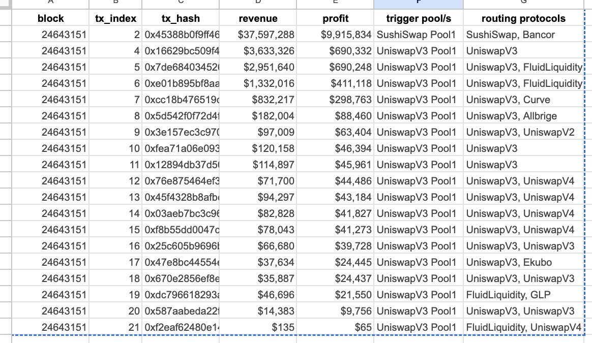Select the 'FluidLiquidity, GLP' cell
Image resolution: width=592 pixels, height=343 pixels.
tap(524, 294)
